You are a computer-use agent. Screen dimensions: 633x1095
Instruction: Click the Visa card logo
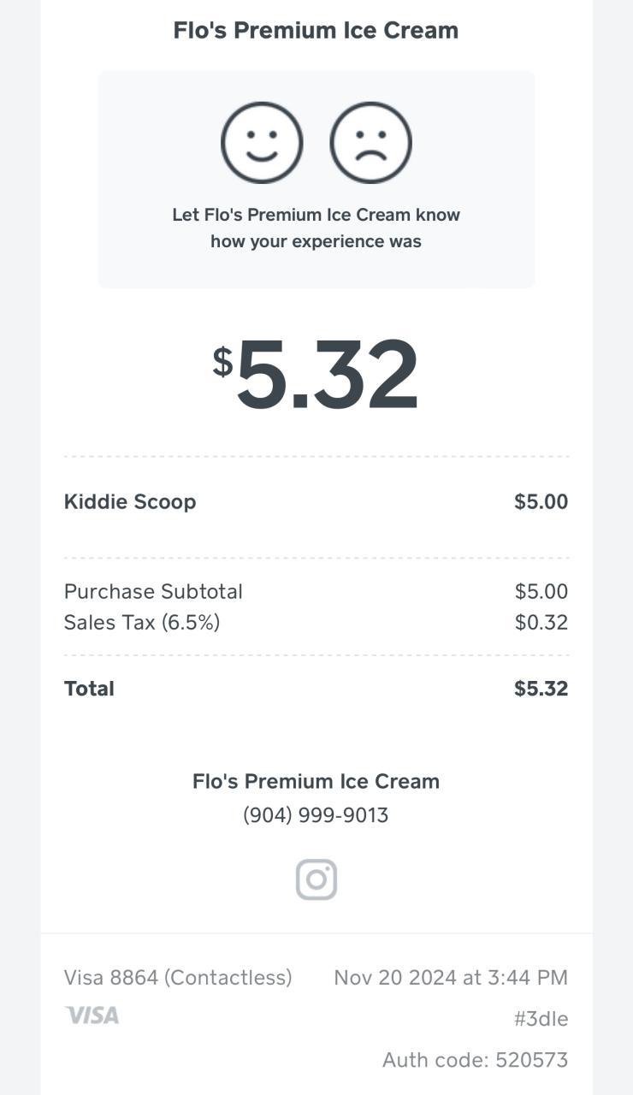pyautogui.click(x=92, y=1015)
